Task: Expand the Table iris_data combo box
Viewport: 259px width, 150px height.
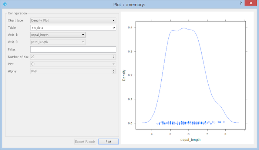Action: tap(73, 28)
